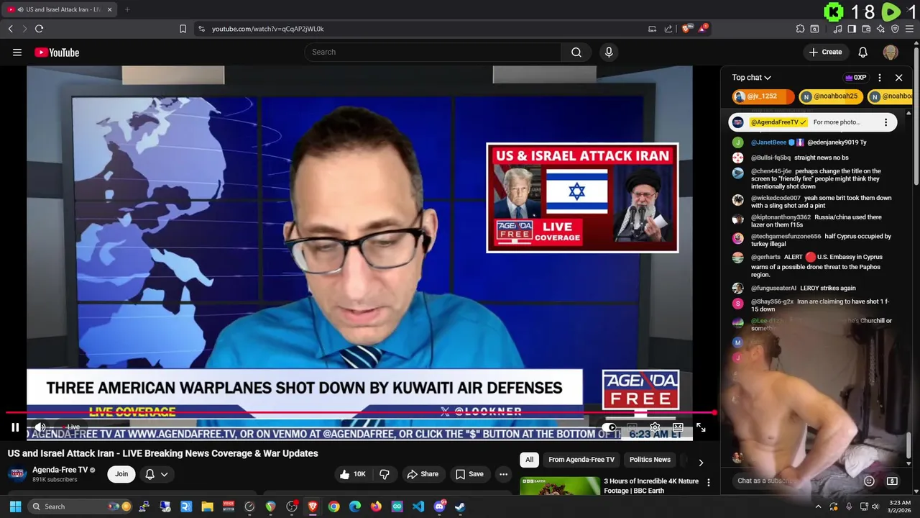Viewport: 920px width, 518px height.
Task: Click @chen445-j6e chat message username
Action: point(771,171)
